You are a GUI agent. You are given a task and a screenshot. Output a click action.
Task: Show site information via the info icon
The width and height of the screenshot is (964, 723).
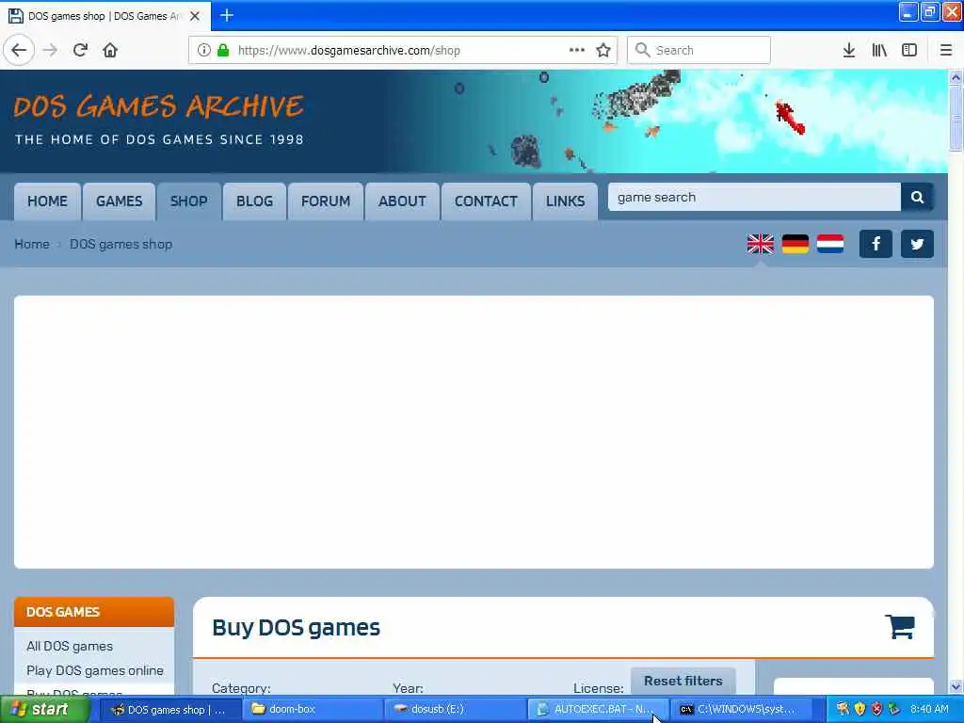(x=204, y=50)
